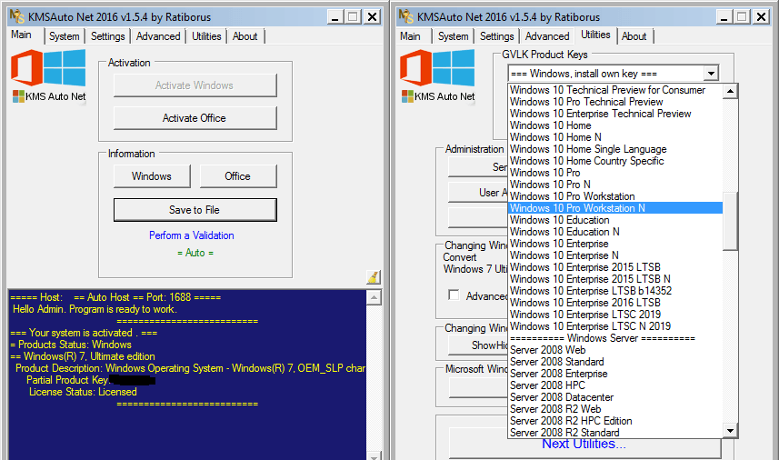Viewport: 779px width, 460px height.
Task: Select Windows 10 Technical Preview for Consumer
Action: pyautogui.click(x=615, y=90)
